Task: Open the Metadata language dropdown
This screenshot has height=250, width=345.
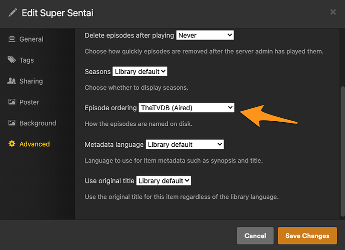Action: point(184,144)
